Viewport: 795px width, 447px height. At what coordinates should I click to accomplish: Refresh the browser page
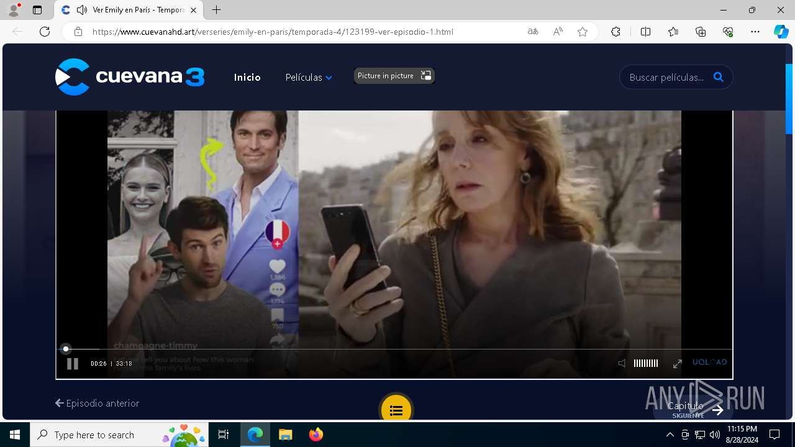point(45,32)
